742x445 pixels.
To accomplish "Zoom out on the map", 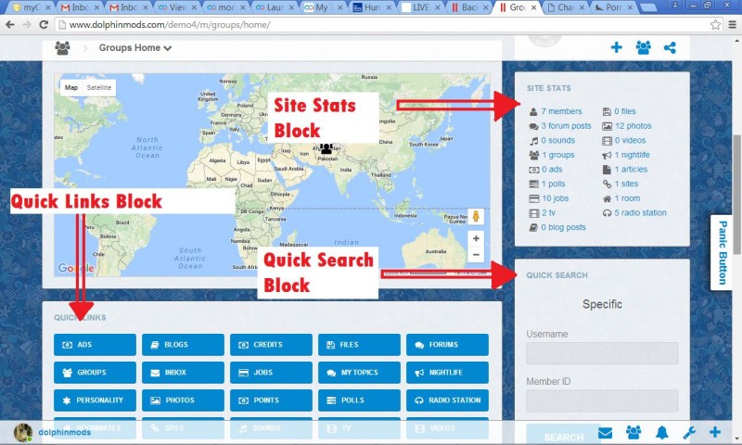I will pyautogui.click(x=476, y=254).
